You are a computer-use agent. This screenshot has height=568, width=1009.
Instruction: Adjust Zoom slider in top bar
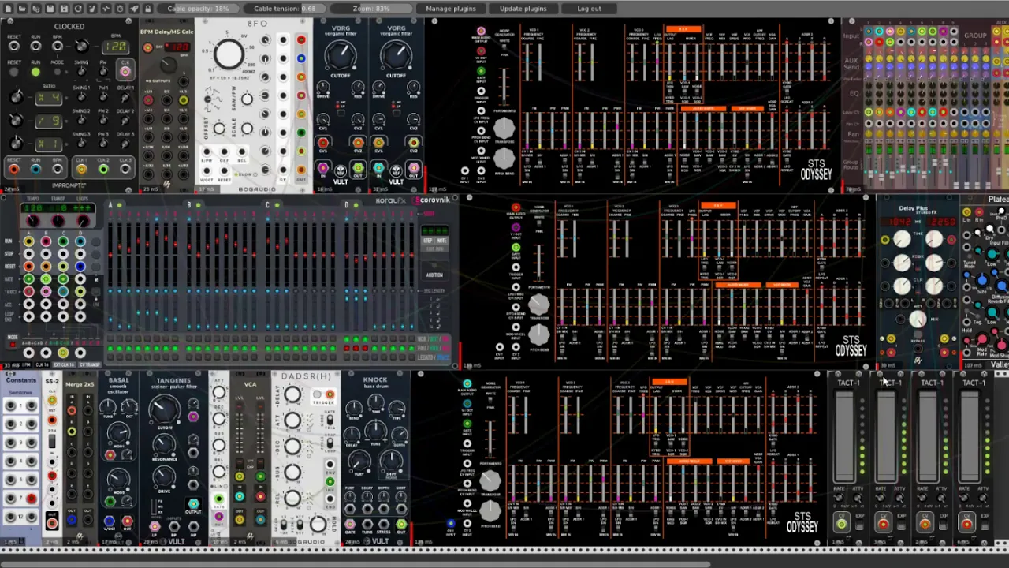point(370,9)
